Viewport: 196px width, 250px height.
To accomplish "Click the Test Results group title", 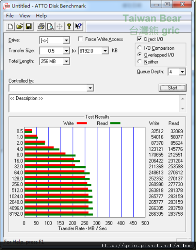I will click(x=97, y=117).
